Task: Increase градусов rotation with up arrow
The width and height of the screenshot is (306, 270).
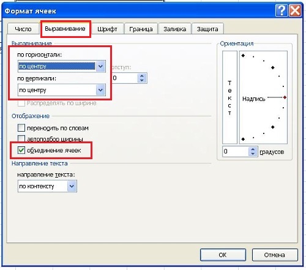Action: click(x=253, y=149)
